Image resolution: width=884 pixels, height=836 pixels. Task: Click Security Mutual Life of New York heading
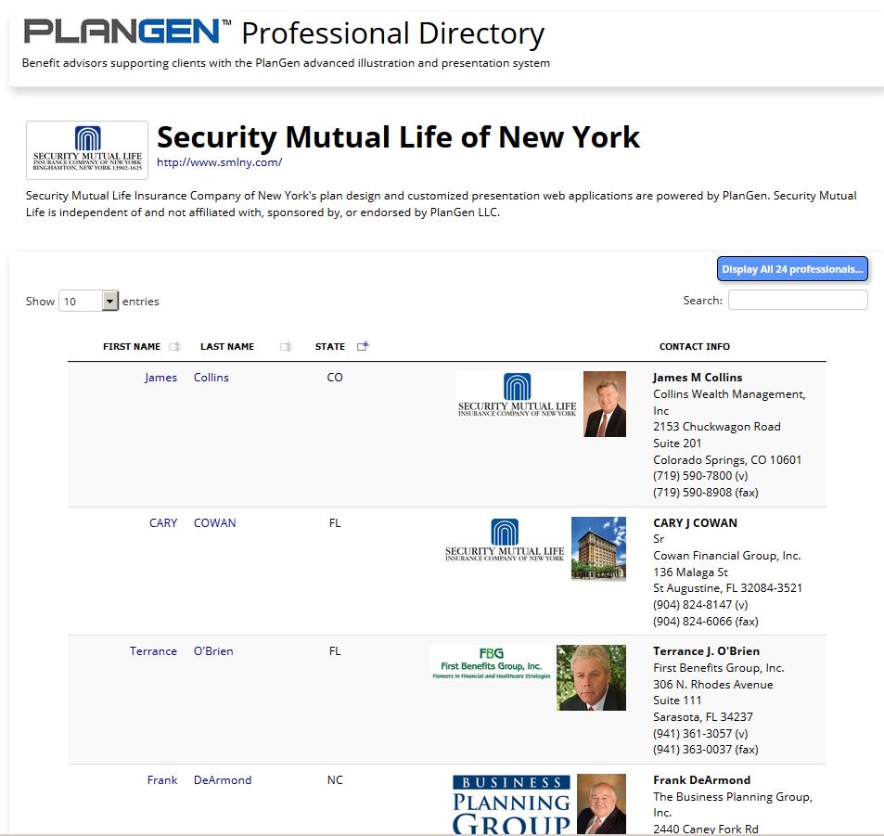click(x=399, y=137)
